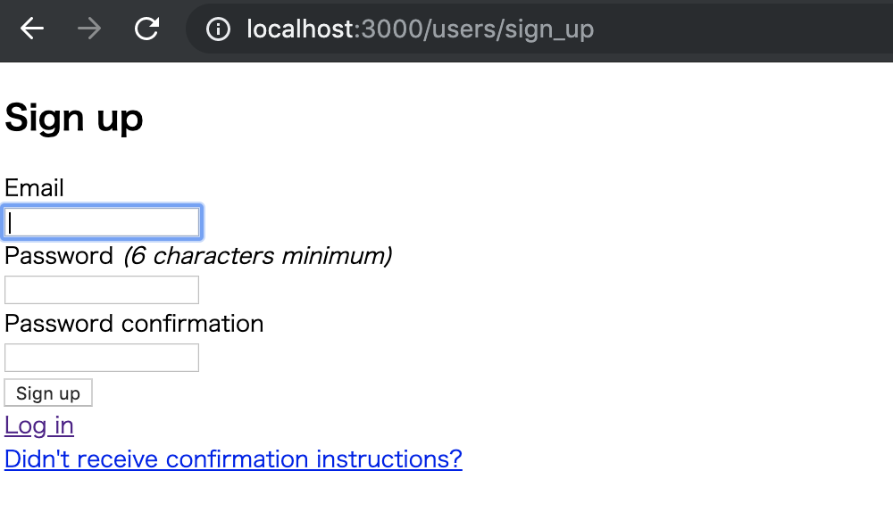
Task: Click the forward navigation arrow
Action: point(89,29)
